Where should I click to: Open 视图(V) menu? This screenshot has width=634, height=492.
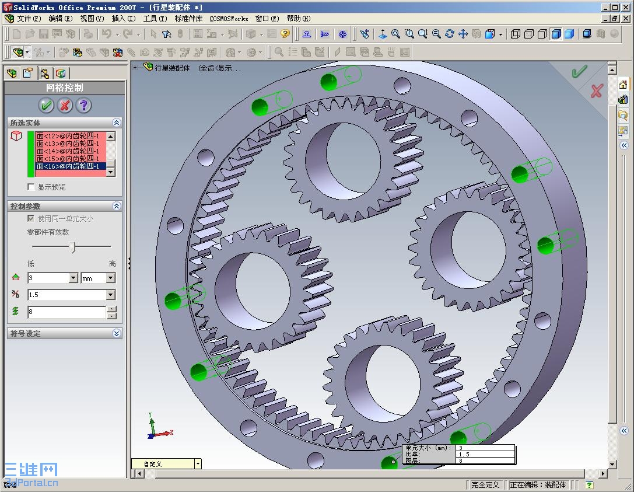(x=92, y=19)
